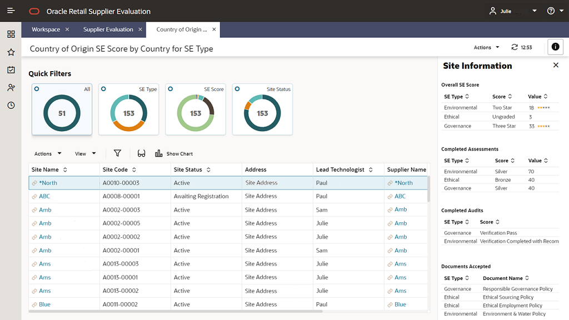Screen dimensions: 569x320
Task: Open the Help question mark icon
Action: pos(550,11)
